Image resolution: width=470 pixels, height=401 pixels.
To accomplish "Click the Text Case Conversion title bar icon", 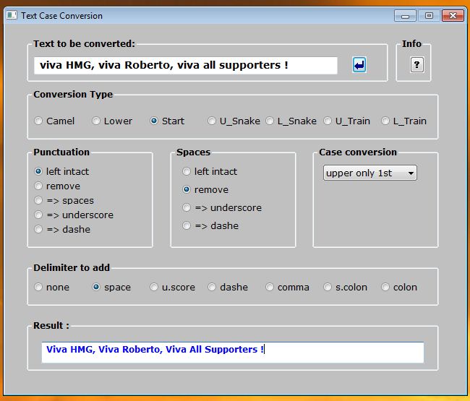I will pos(12,15).
